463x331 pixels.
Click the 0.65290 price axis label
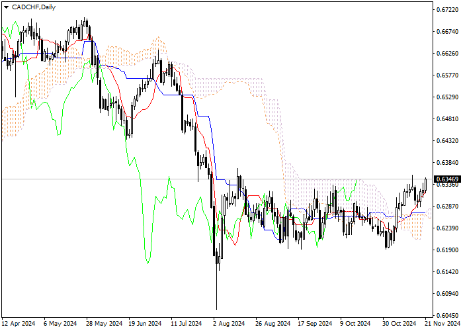(447, 97)
